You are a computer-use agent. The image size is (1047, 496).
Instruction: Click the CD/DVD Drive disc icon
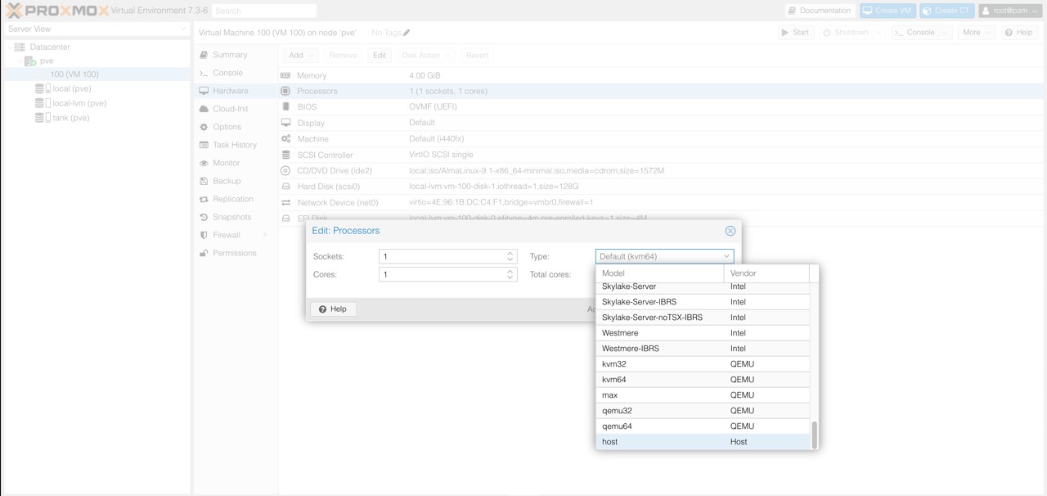[x=285, y=170]
